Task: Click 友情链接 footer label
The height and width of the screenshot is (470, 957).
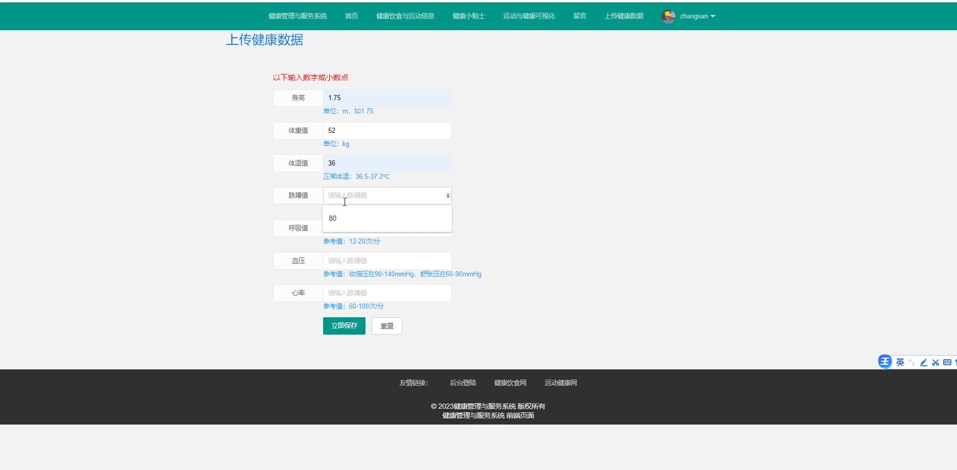Action: [414, 383]
